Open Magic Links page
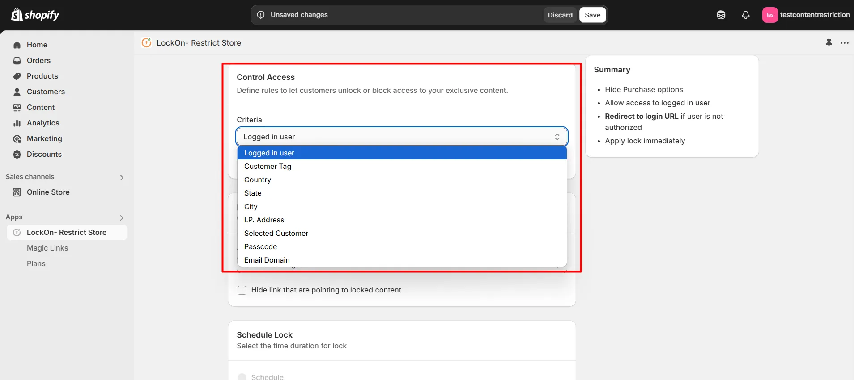854x380 pixels. 47,248
